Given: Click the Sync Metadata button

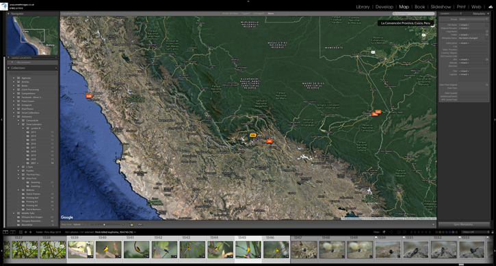Looking at the screenshot, I should coord(464,224).
